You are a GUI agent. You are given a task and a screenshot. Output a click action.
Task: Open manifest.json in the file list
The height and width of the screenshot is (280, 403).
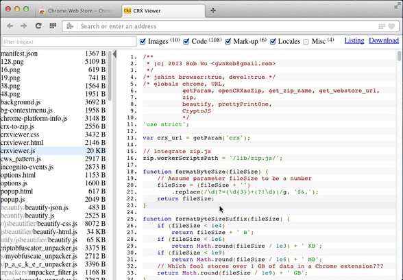pyautogui.click(x=53, y=54)
